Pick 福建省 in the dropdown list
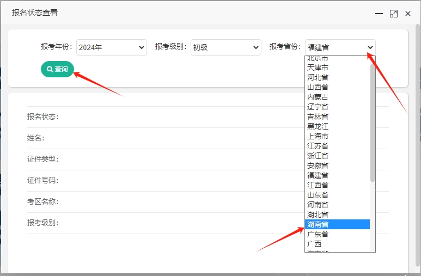The width and height of the screenshot is (421, 276). click(337, 175)
